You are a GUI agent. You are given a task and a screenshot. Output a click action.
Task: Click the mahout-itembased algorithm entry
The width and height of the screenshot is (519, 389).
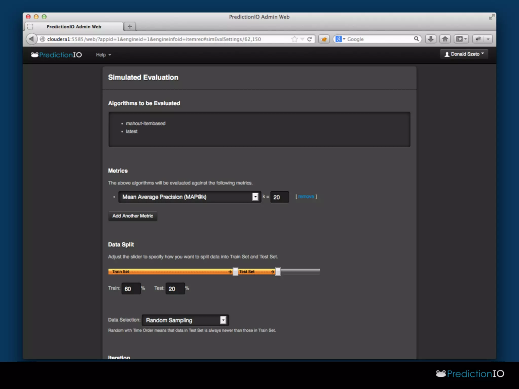click(x=145, y=123)
